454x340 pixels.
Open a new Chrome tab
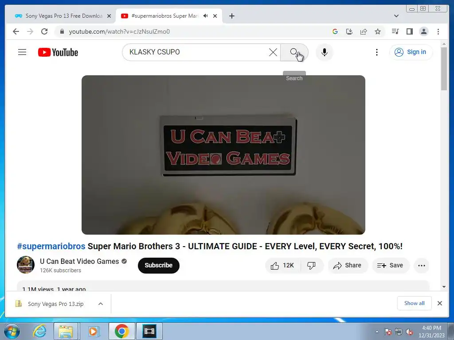tap(231, 16)
